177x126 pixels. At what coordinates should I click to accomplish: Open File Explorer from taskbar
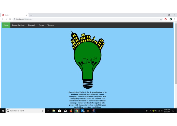54,111
